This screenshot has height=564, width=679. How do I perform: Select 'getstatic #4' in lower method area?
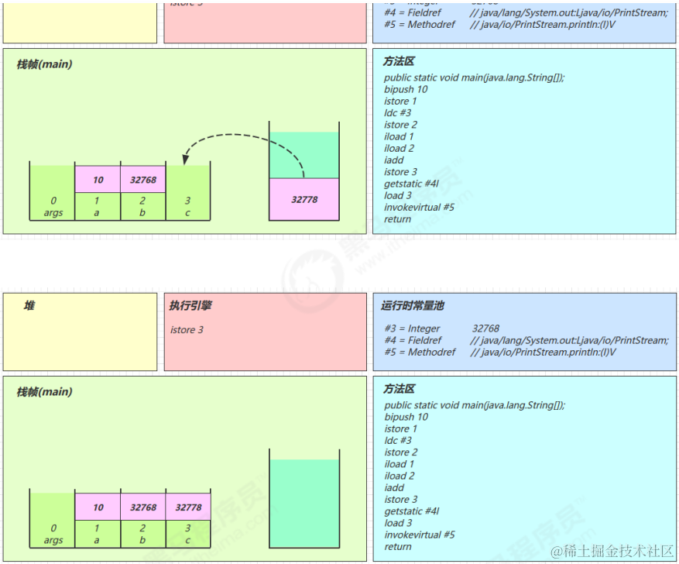412,511
